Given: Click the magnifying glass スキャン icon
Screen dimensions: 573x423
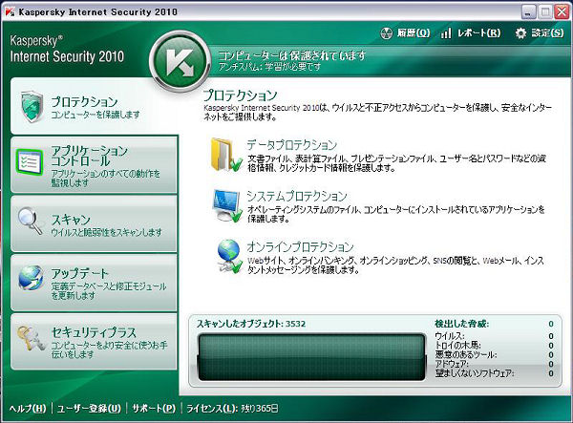Looking at the screenshot, I should [31, 222].
